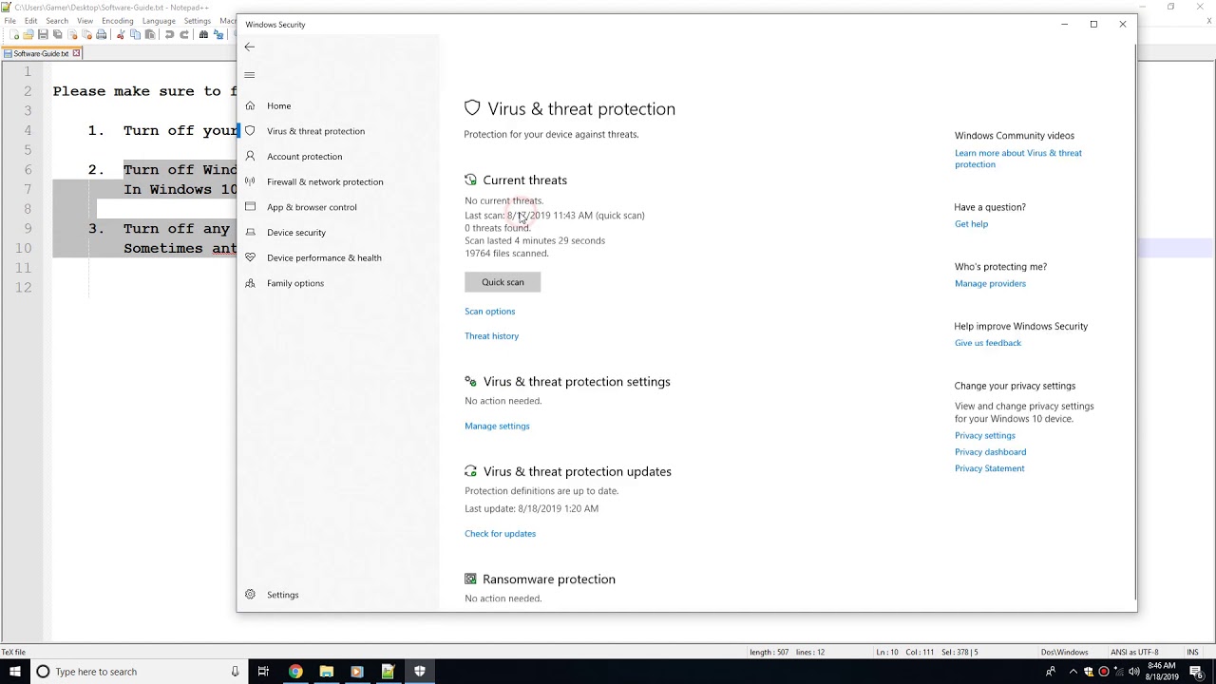Image resolution: width=1216 pixels, height=684 pixels.
Task: Open the Privacy dashboard link
Action: [990, 452]
